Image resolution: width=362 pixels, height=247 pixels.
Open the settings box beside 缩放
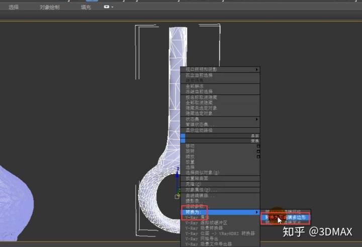[258, 156]
